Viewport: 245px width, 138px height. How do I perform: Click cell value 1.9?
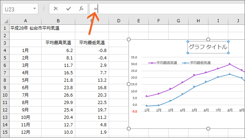click(x=92, y=132)
